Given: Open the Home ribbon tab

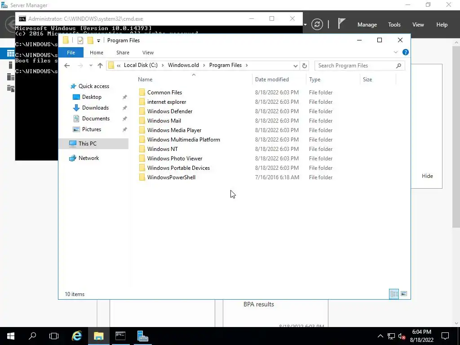Looking at the screenshot, I should 97,53.
